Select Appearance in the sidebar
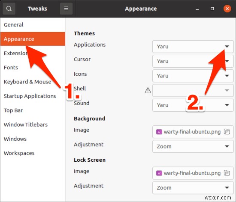 point(33,39)
